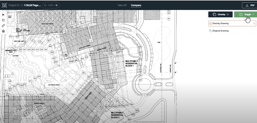The width and height of the screenshot is (257, 123).
Task: Select the Original Drawing row
Action: 232,31
